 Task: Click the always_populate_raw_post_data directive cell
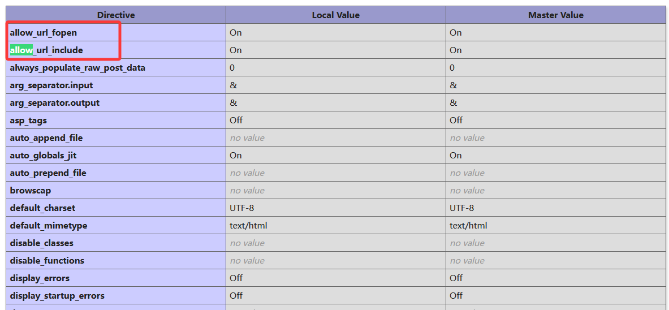pyautogui.click(x=77, y=68)
